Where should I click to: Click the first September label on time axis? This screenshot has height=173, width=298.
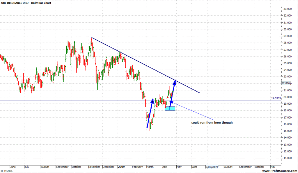62,167
